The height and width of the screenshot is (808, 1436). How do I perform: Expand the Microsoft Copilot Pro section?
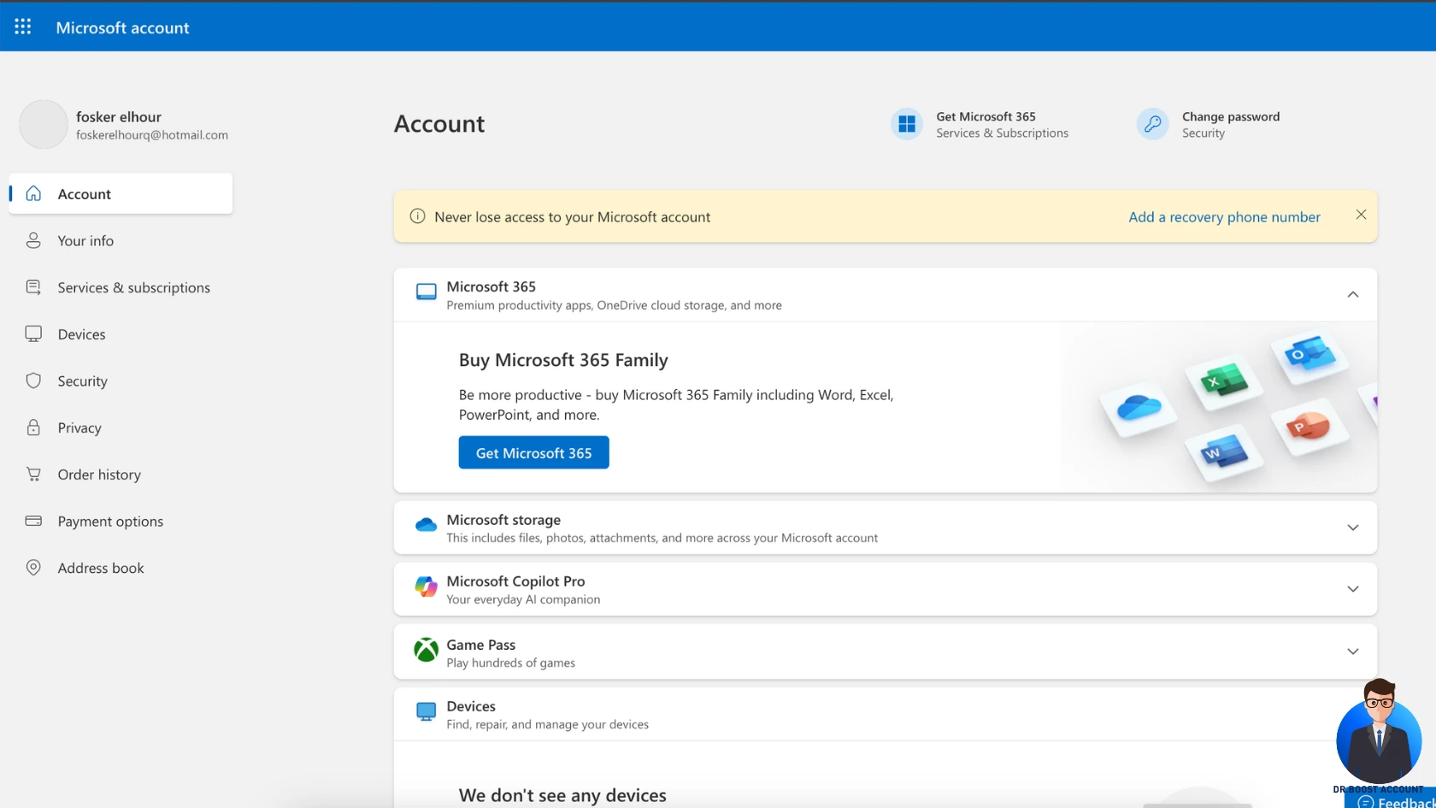[1352, 589]
